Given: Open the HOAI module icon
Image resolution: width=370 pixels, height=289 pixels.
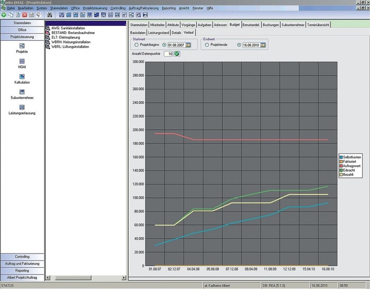Looking at the screenshot, I should coord(22,62).
